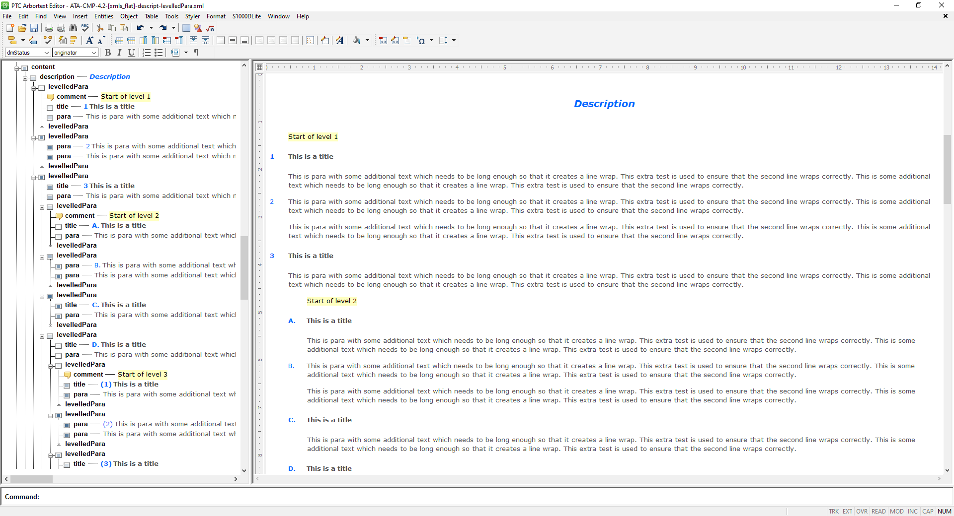This screenshot has width=954, height=516.
Task: Select the 'Start of level 2' comment node
Action: [134, 216]
